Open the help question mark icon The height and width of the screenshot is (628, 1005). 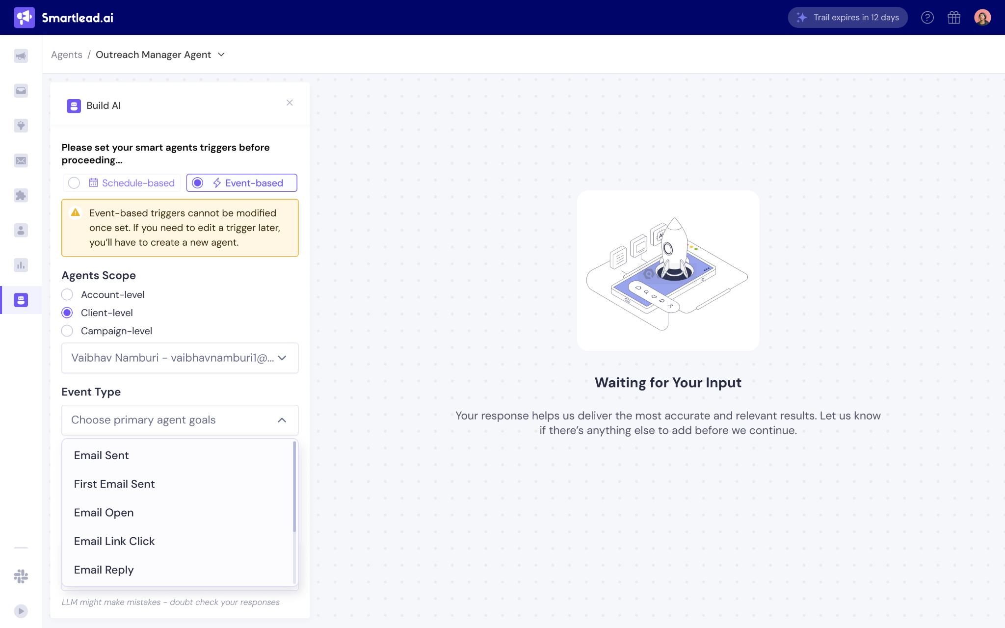pos(927,18)
